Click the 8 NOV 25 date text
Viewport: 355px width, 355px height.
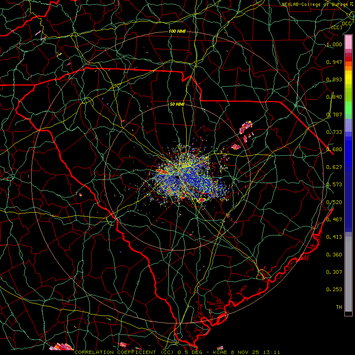coord(245,352)
